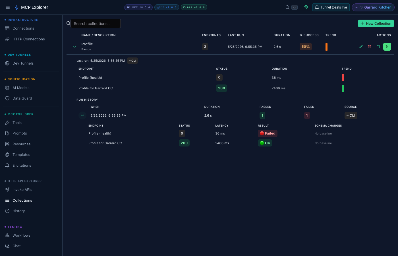Viewport: 398px width, 256px height.
Task: Run the Profile collection with play icon
Action: (387, 47)
